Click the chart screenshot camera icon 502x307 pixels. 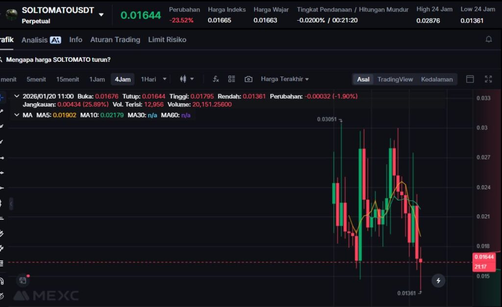pyautogui.click(x=249, y=79)
